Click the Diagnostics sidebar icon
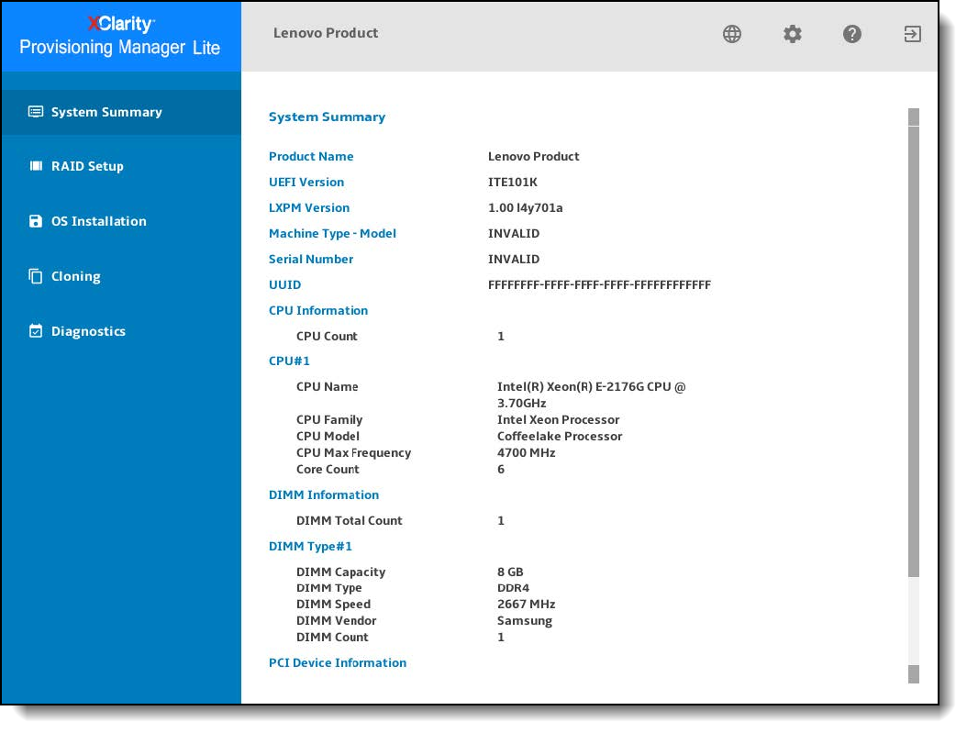Screen dimensions: 967x733 click(36, 331)
